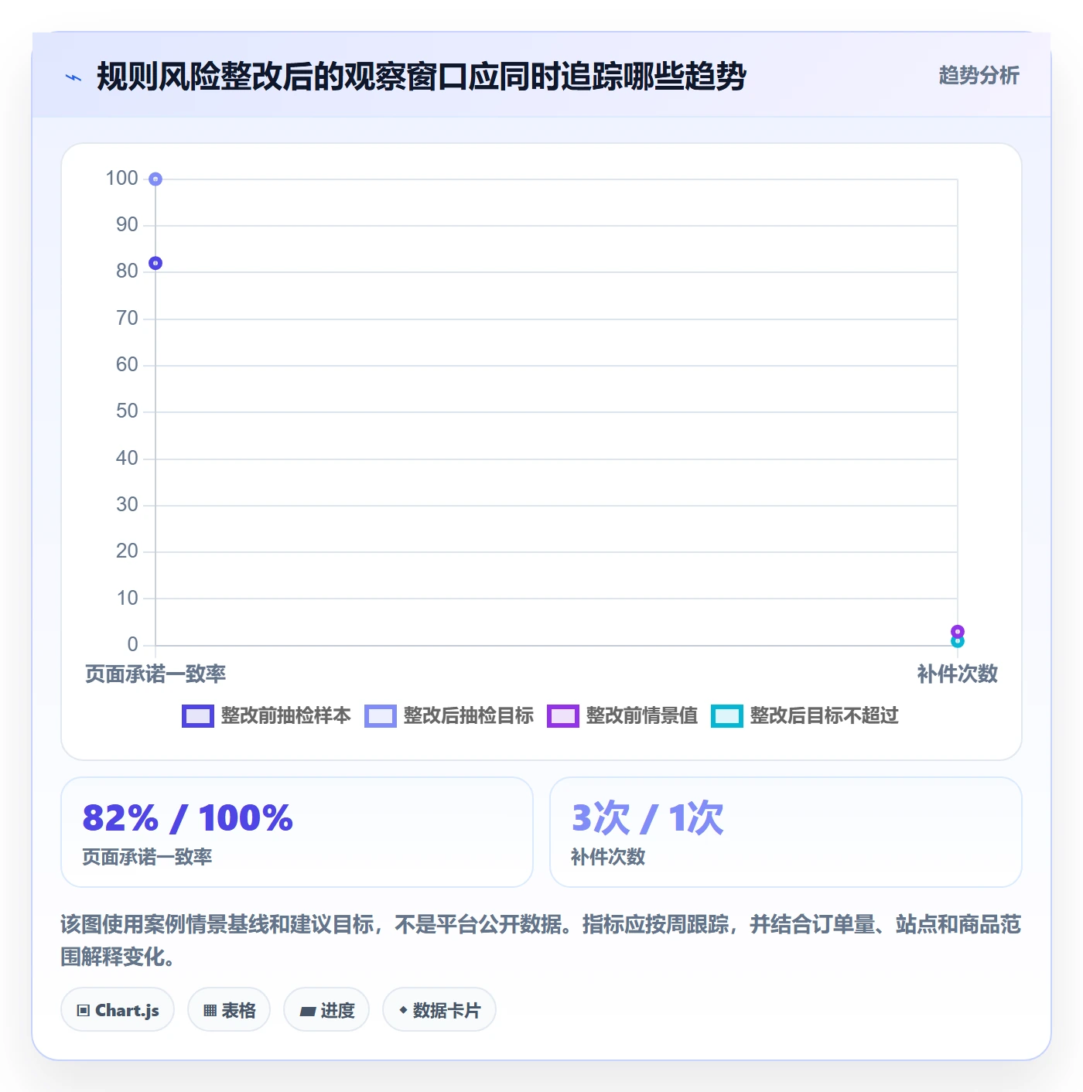
Task: Toggle the 整改后抽检目标 legend swatch
Action: 380,716
